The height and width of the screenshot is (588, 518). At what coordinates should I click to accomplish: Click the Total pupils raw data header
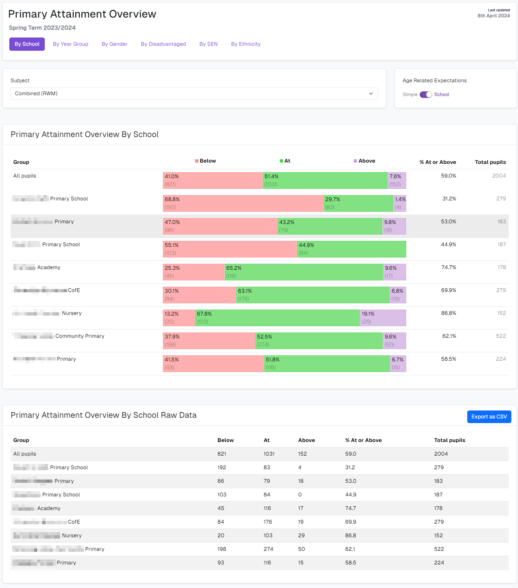(x=449, y=440)
